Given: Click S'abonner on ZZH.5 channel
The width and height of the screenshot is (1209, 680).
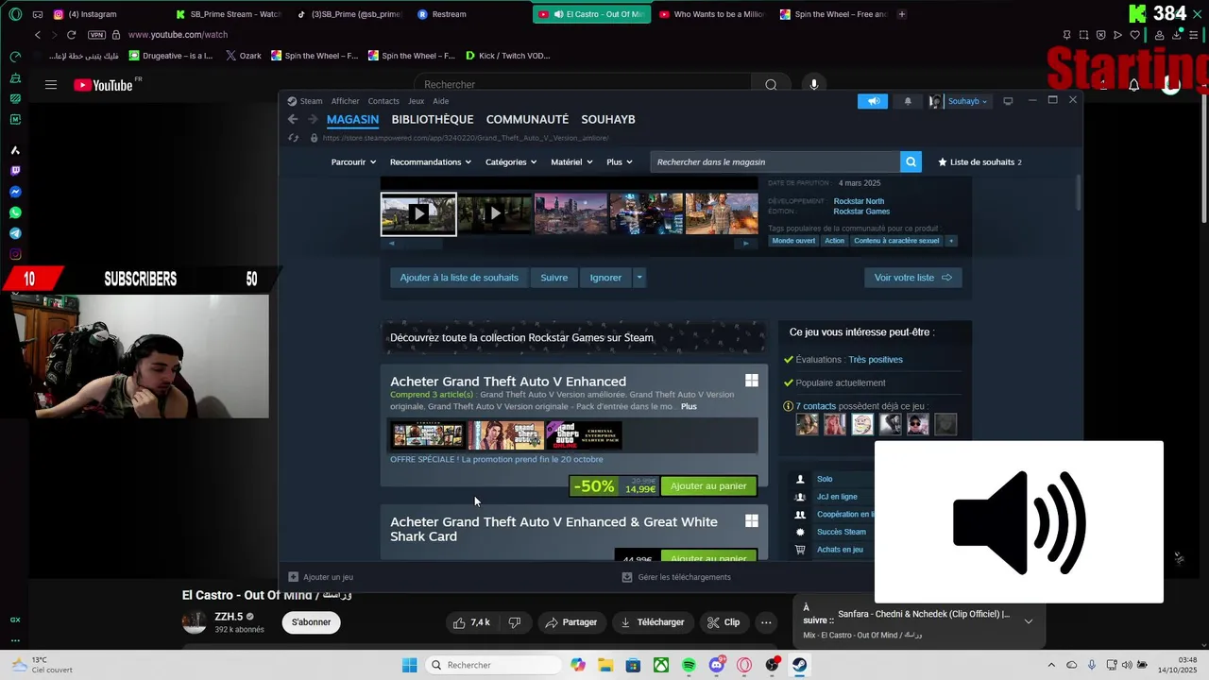Looking at the screenshot, I should pos(311,622).
